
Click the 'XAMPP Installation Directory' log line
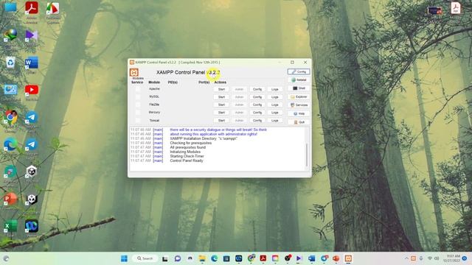click(x=204, y=139)
